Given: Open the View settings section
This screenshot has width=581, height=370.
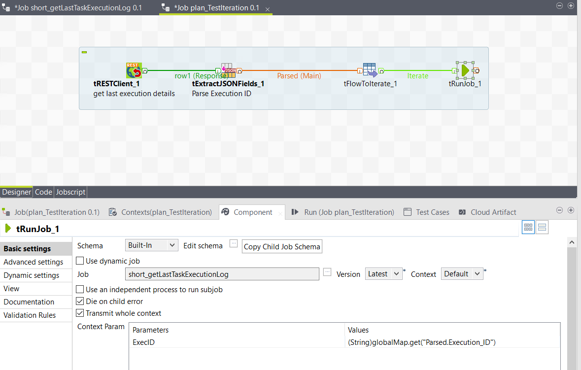Looking at the screenshot, I should (36, 289).
